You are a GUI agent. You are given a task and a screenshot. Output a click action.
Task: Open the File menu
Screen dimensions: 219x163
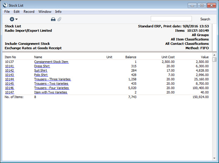[x=7, y=12]
